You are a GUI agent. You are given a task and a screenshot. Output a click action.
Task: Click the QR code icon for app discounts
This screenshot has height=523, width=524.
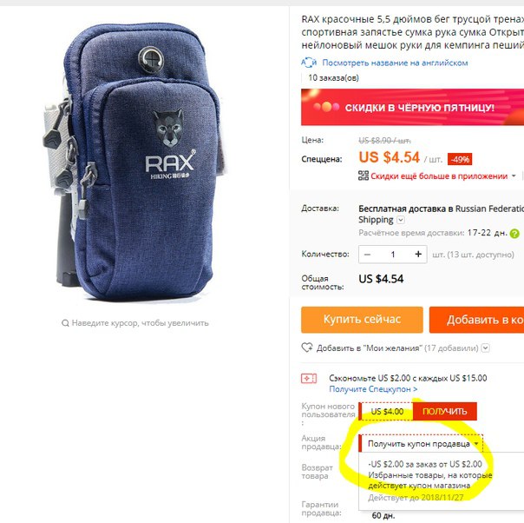pyautogui.click(x=364, y=175)
